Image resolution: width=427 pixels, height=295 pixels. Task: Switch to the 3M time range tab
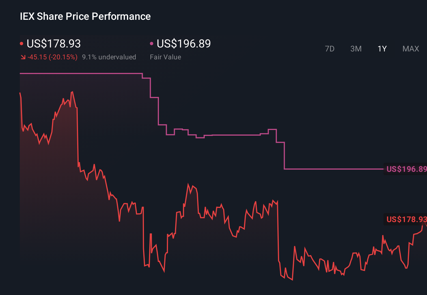[x=356, y=49]
